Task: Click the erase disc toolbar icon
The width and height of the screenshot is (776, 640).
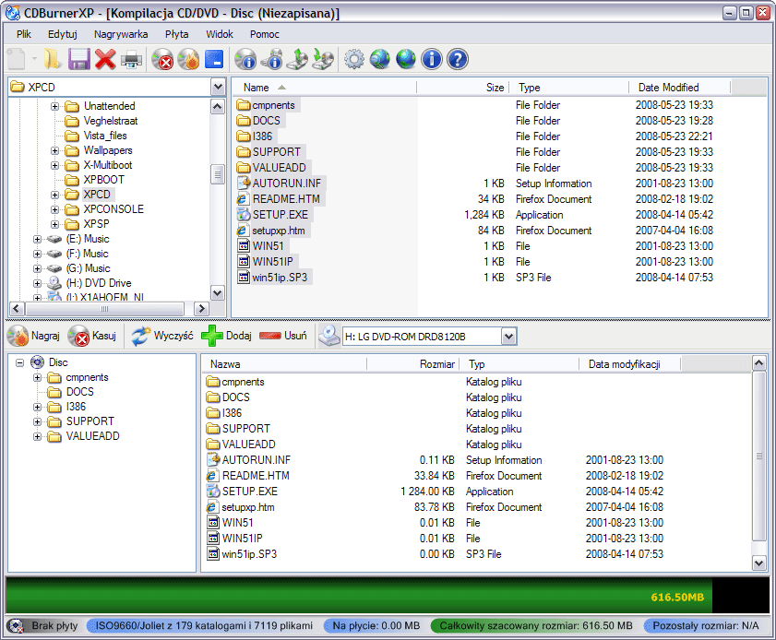Action: coord(162,59)
